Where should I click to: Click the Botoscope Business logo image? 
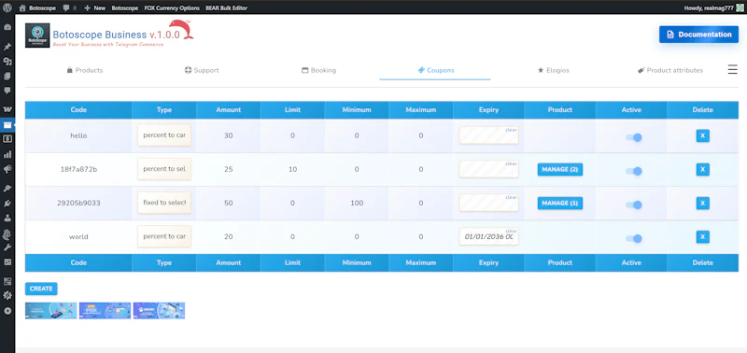[x=37, y=35]
